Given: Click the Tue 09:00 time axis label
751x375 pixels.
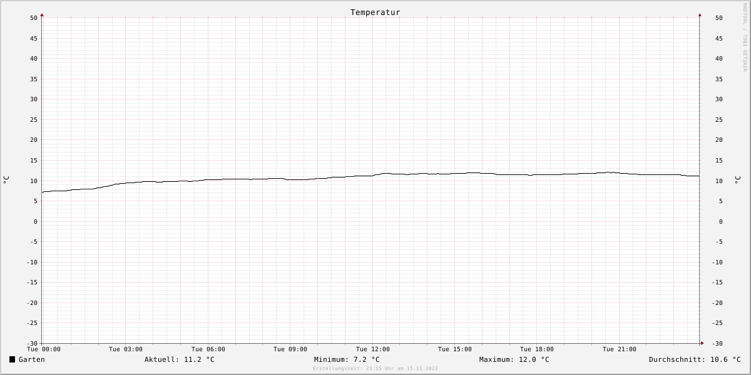Looking at the screenshot, I should click(290, 349).
